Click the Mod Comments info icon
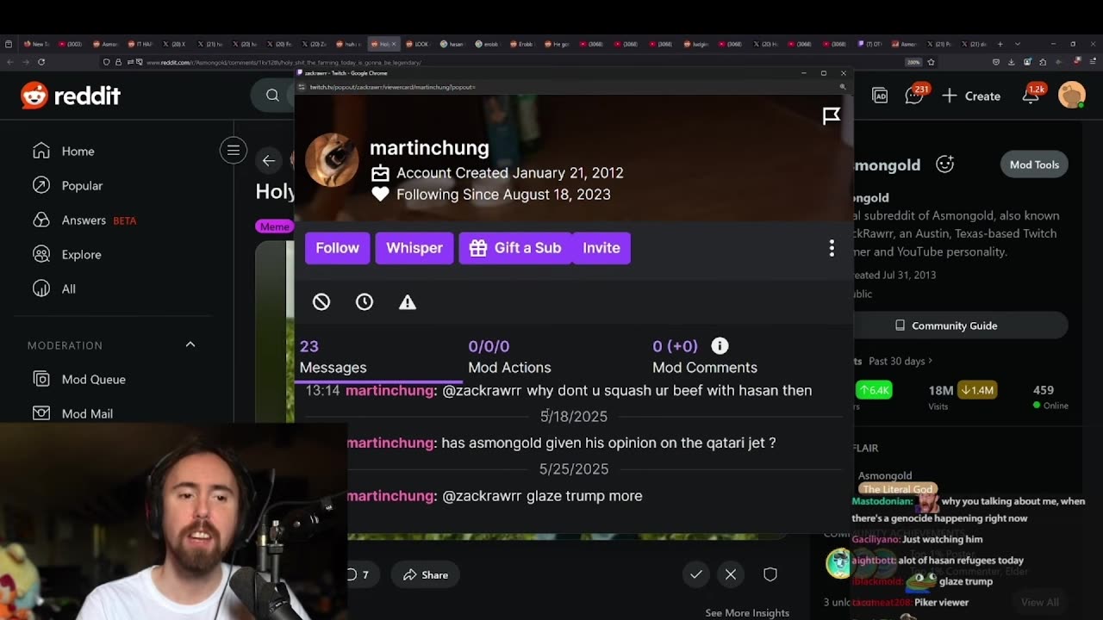Image resolution: width=1103 pixels, height=620 pixels. (x=720, y=346)
